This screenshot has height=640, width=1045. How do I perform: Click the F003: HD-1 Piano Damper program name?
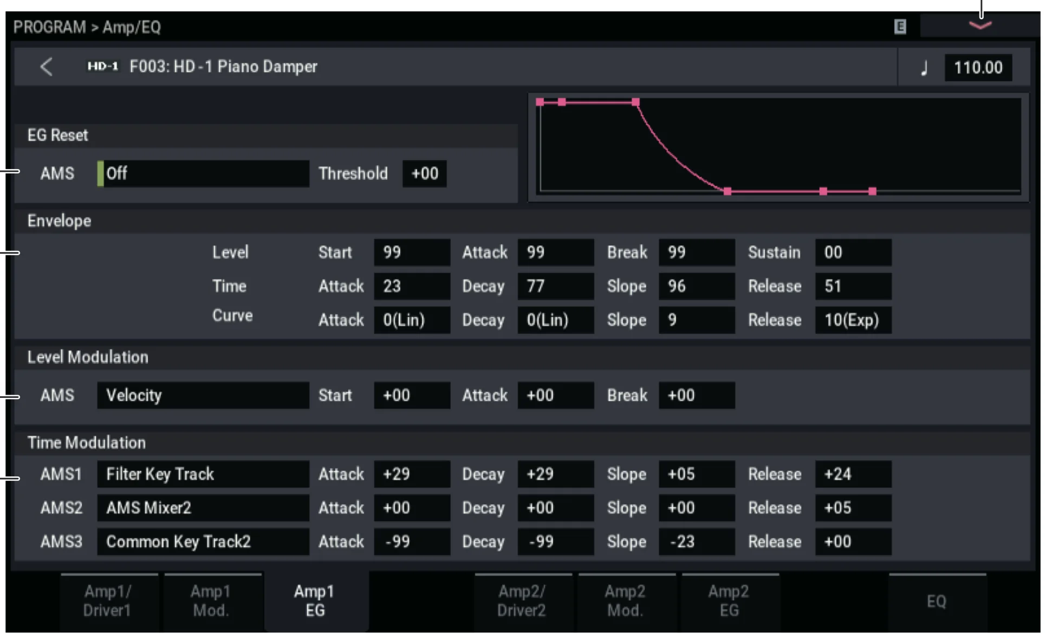click(x=223, y=67)
